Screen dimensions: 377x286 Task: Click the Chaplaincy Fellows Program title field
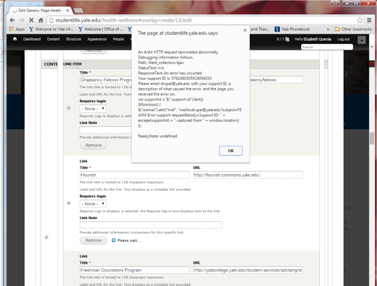pyautogui.click(x=106, y=80)
